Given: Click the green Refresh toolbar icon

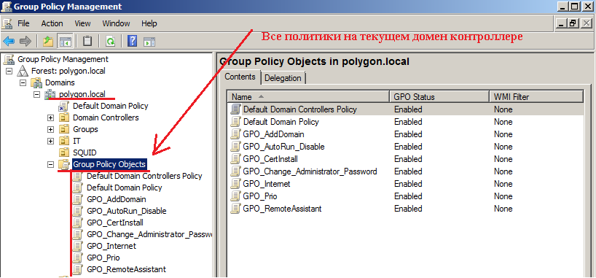Looking at the screenshot, I should point(110,41).
